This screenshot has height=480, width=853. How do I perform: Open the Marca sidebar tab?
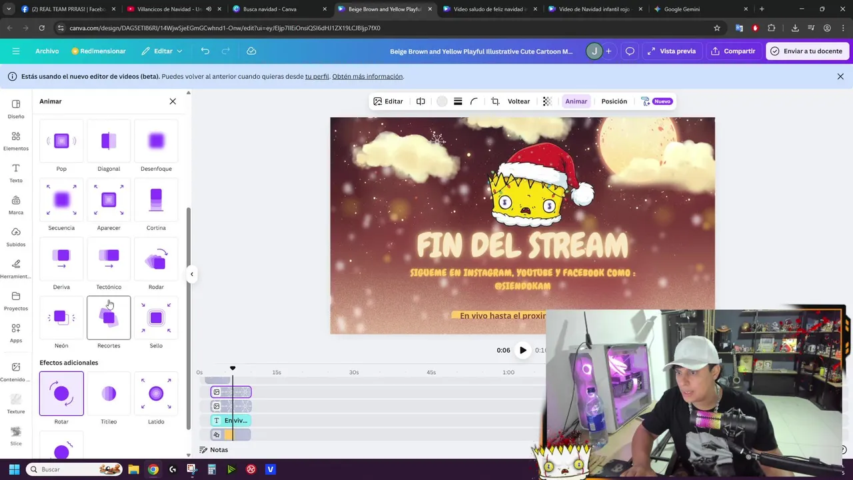point(16,205)
